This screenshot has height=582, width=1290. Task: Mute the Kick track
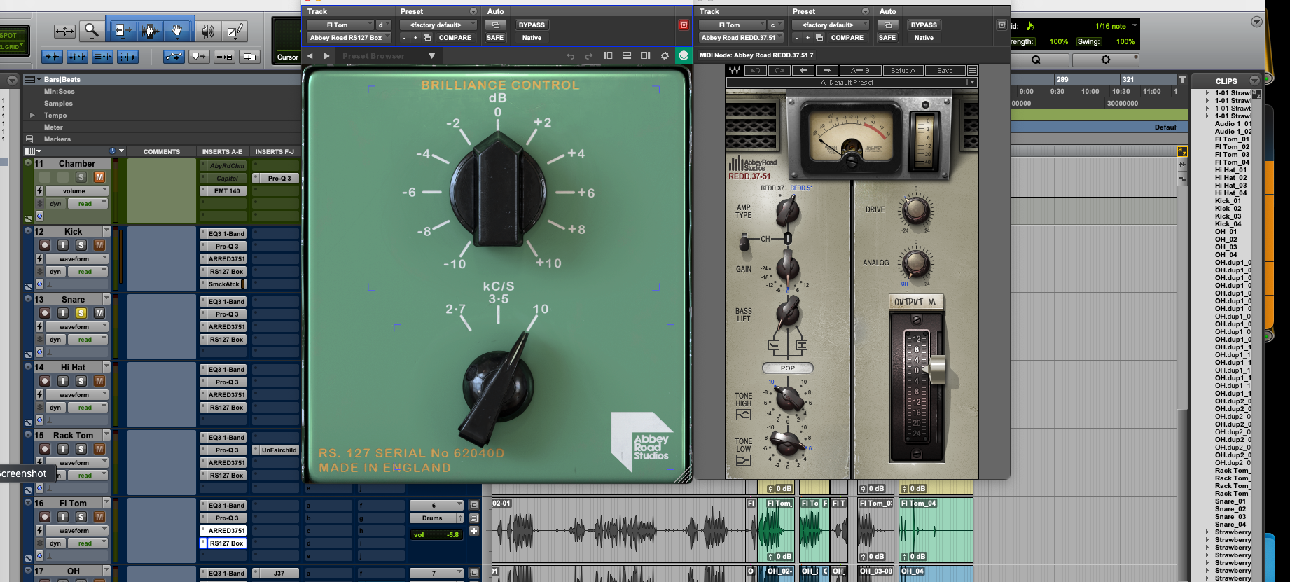99,245
